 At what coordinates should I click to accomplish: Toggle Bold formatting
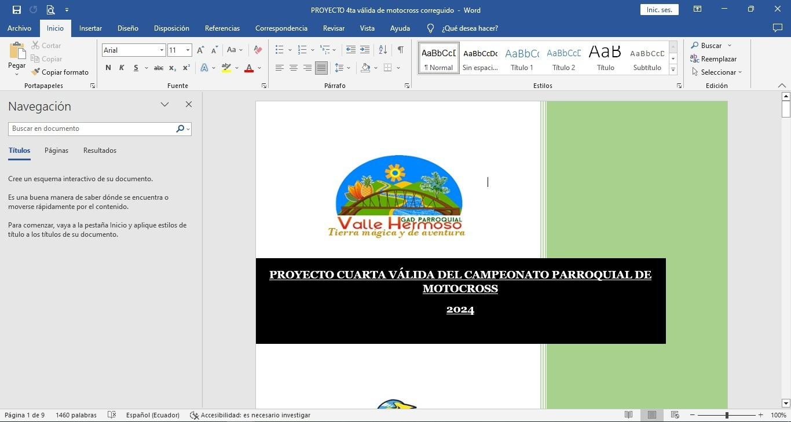click(x=108, y=68)
